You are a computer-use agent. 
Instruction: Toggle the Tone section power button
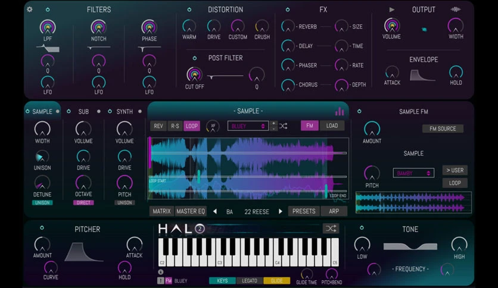point(362,228)
